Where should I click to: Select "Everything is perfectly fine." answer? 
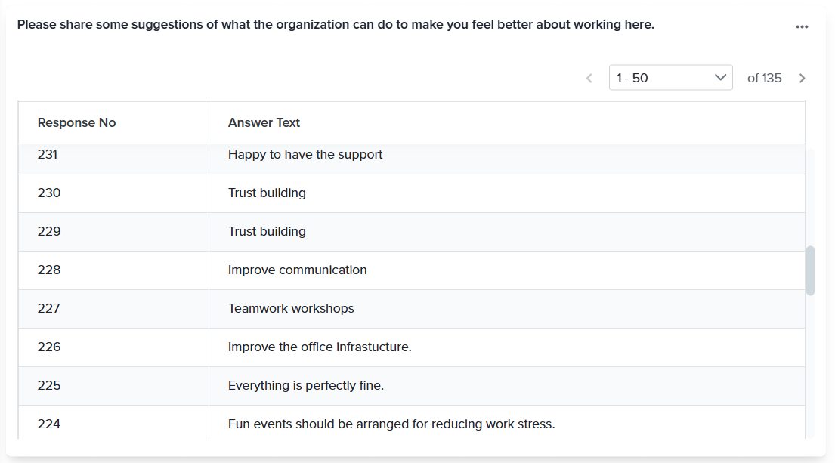click(305, 386)
